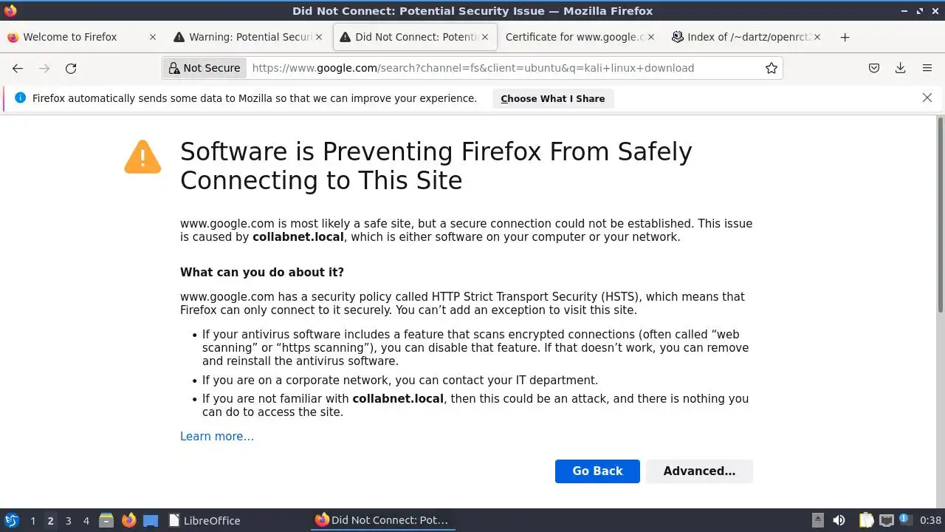This screenshot has width=945, height=532.
Task: Dismiss the Mozilla data sharing notification
Action: (927, 98)
